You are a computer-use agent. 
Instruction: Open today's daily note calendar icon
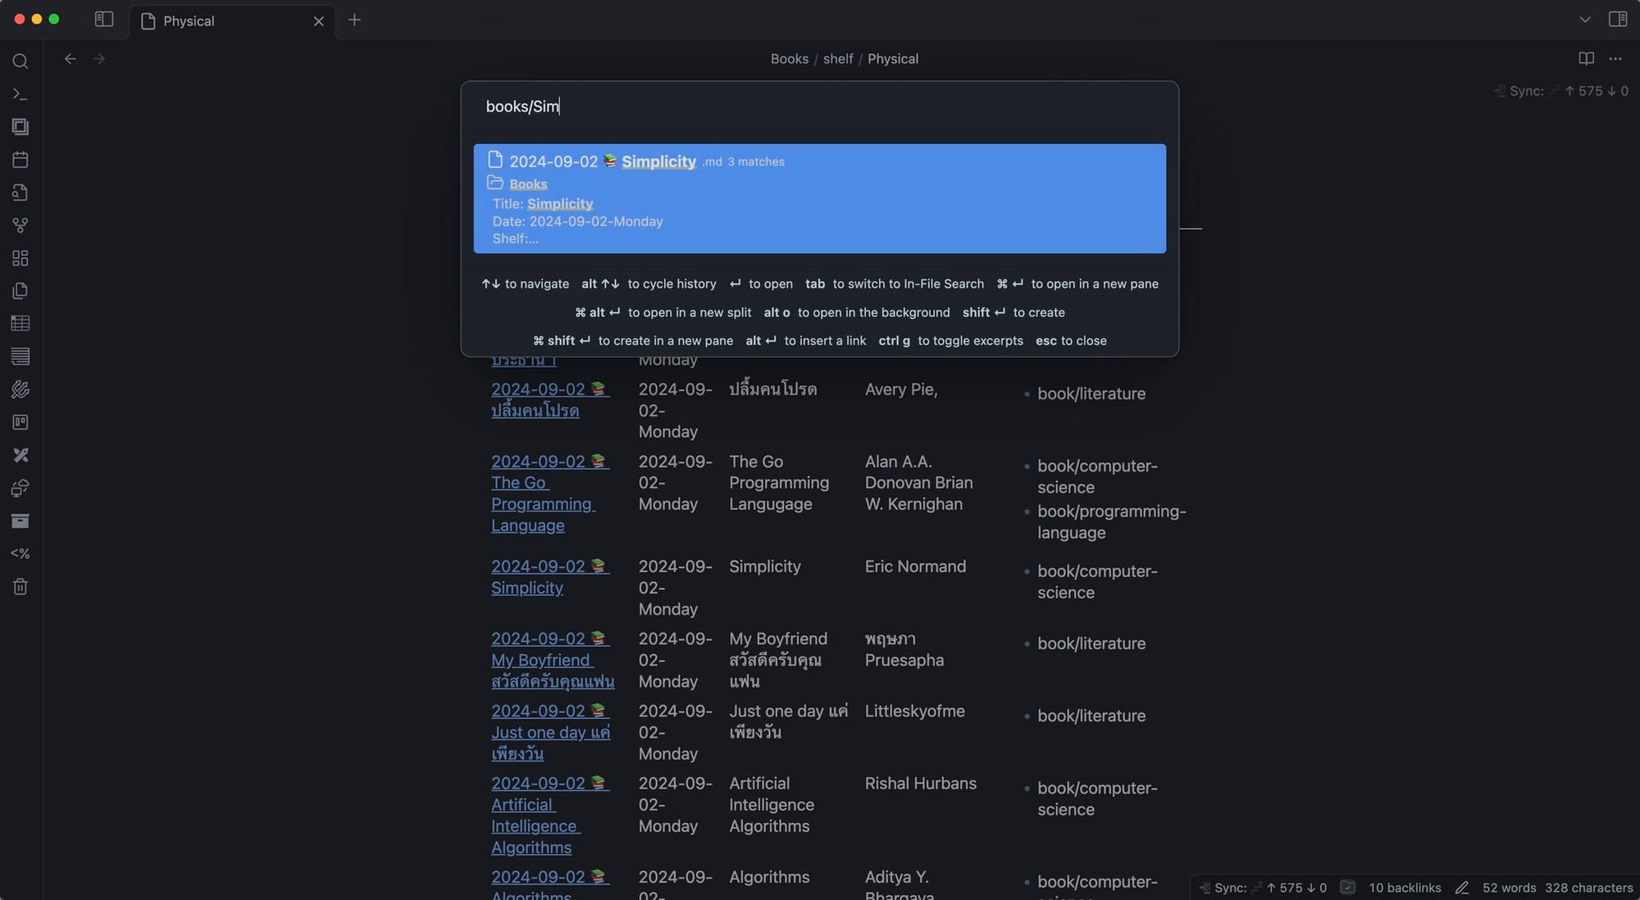(x=20, y=160)
